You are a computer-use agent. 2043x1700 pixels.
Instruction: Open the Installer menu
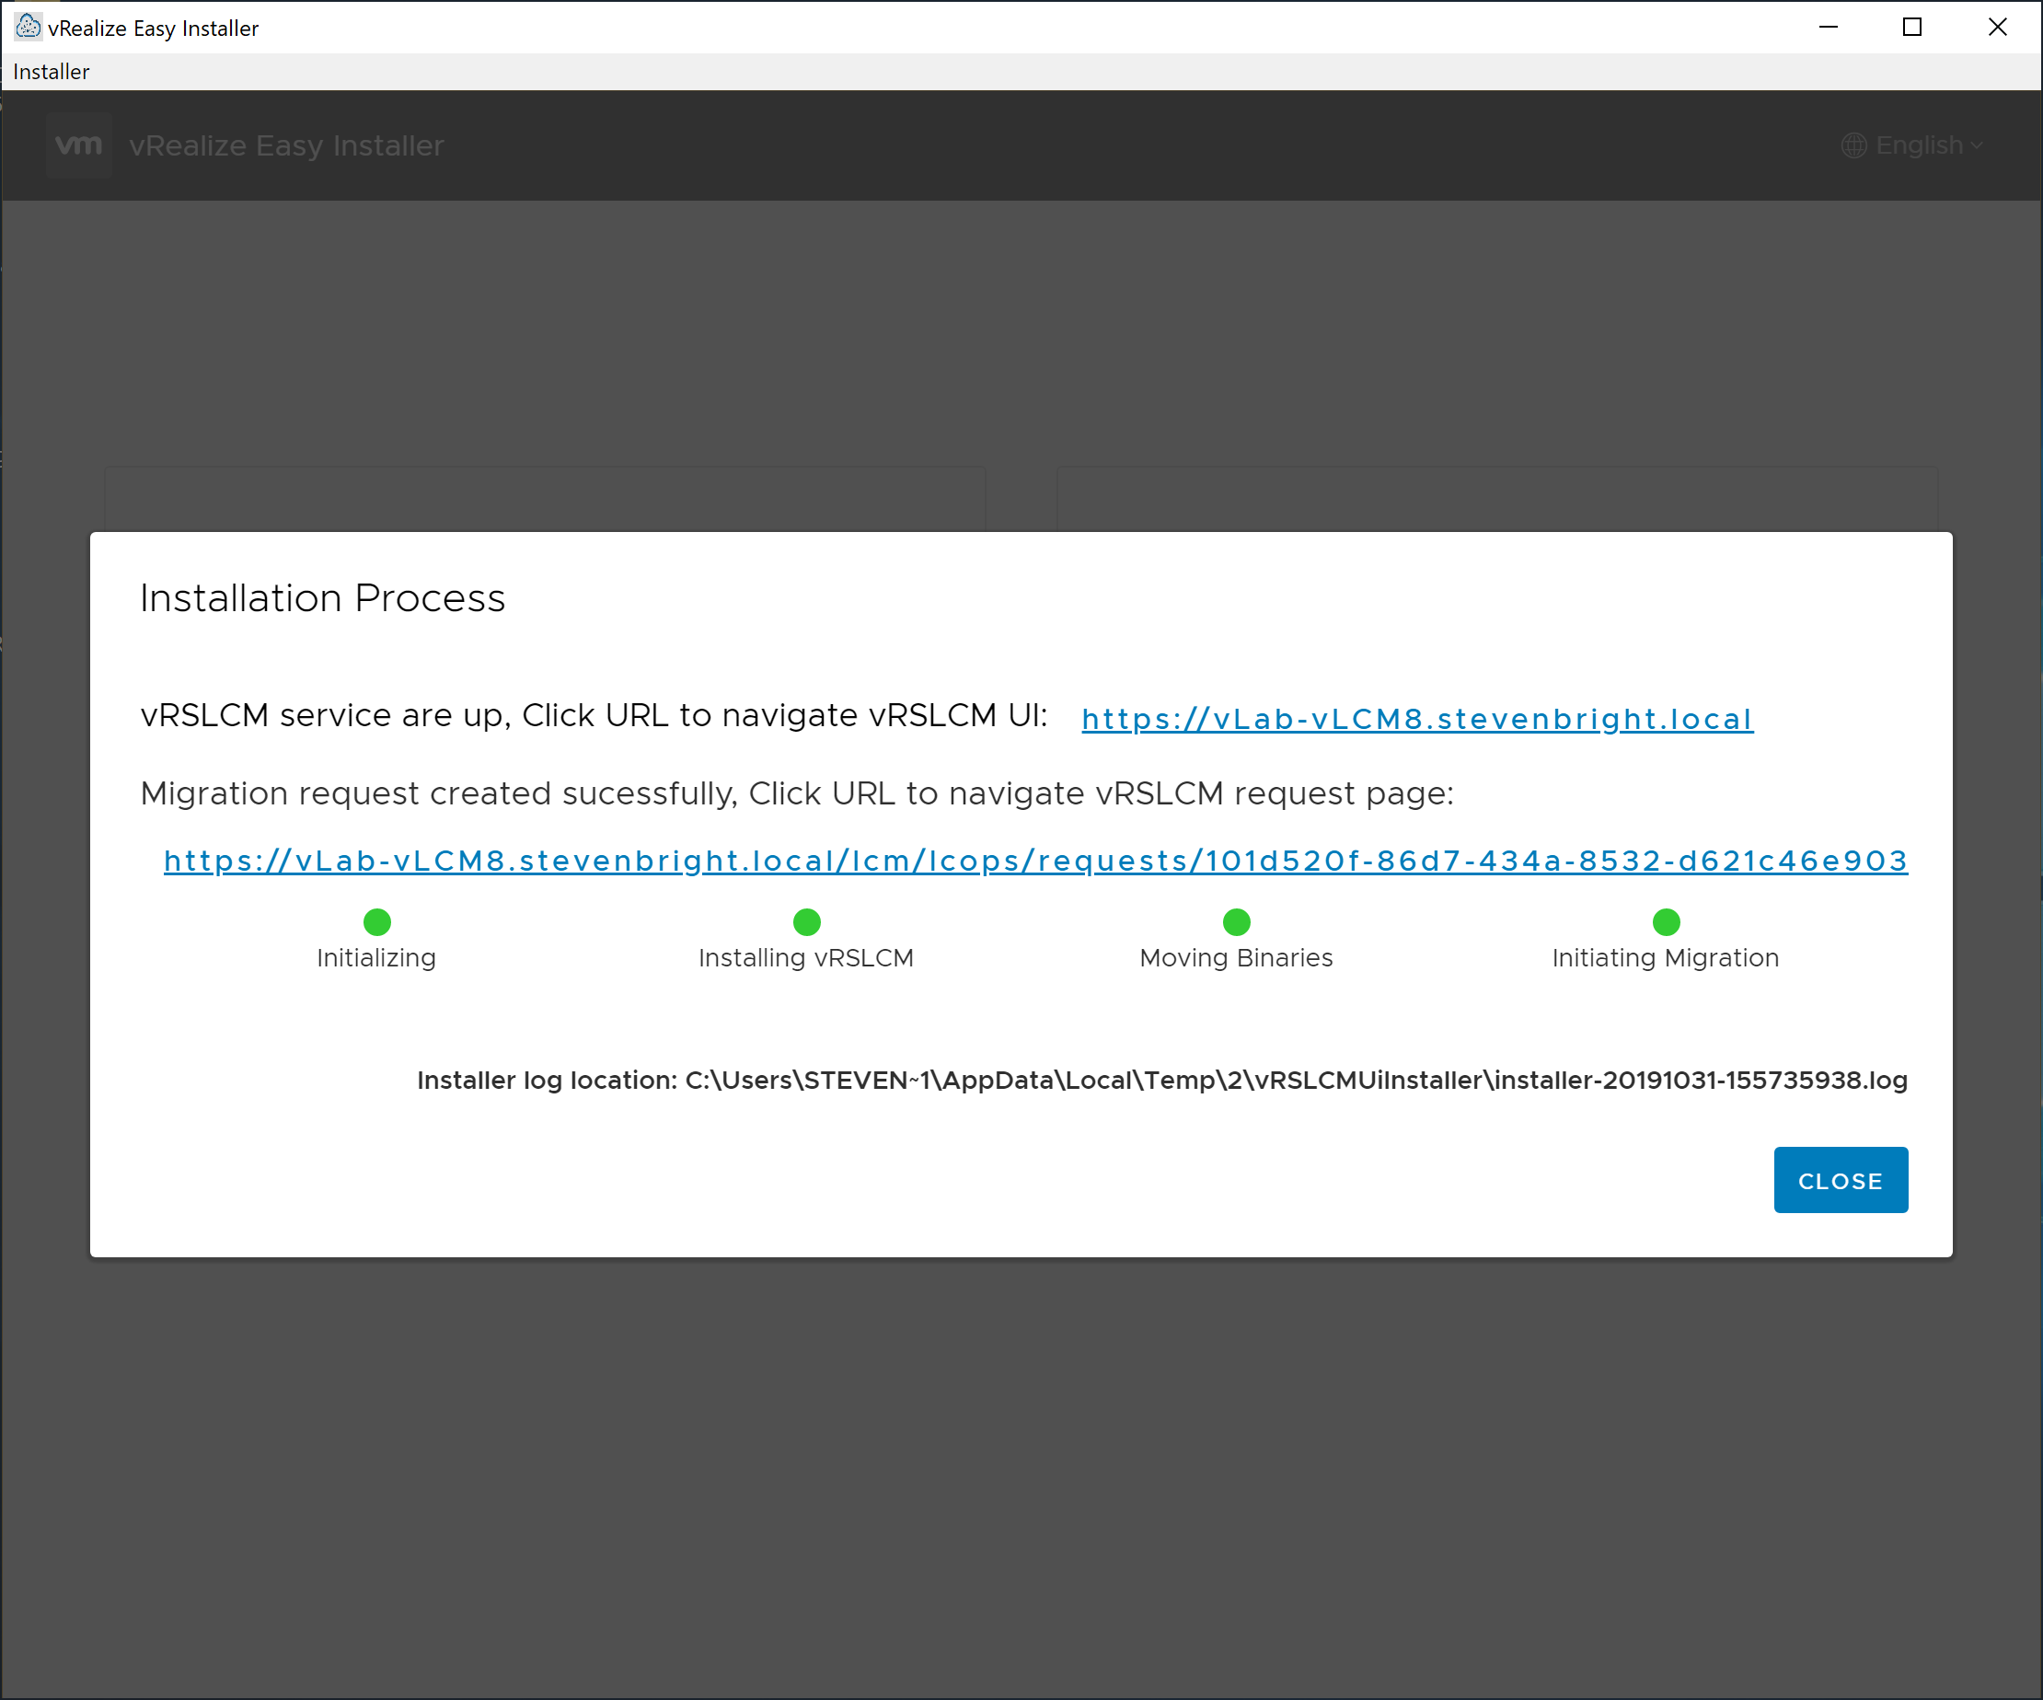pyautogui.click(x=51, y=72)
